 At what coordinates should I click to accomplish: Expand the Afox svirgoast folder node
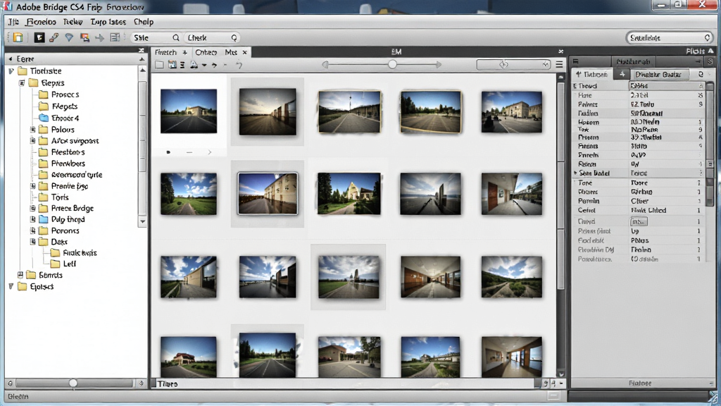tap(32, 140)
